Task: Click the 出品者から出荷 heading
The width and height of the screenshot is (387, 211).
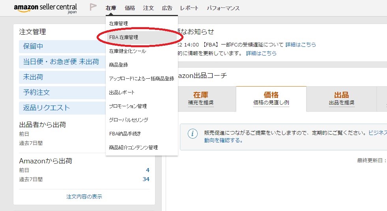Action: coord(43,124)
